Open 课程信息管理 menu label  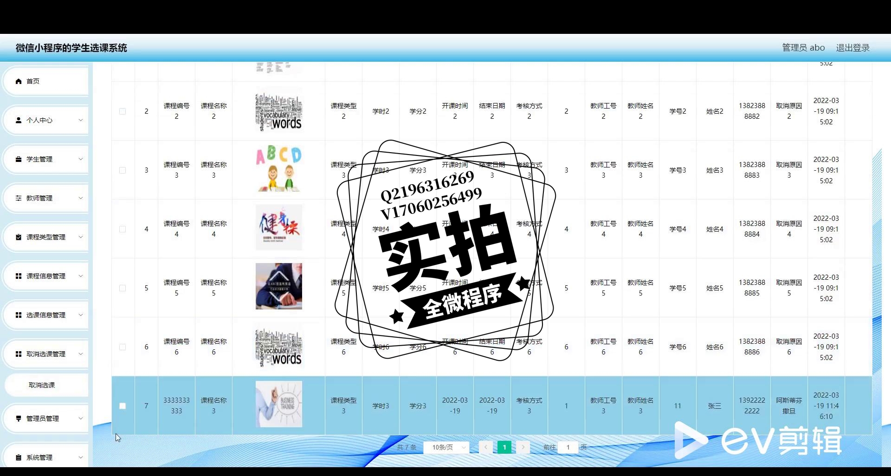click(46, 276)
